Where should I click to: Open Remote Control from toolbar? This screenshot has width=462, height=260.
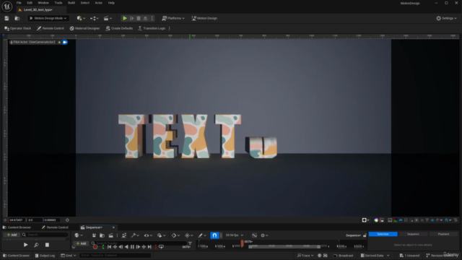pyautogui.click(x=50, y=28)
